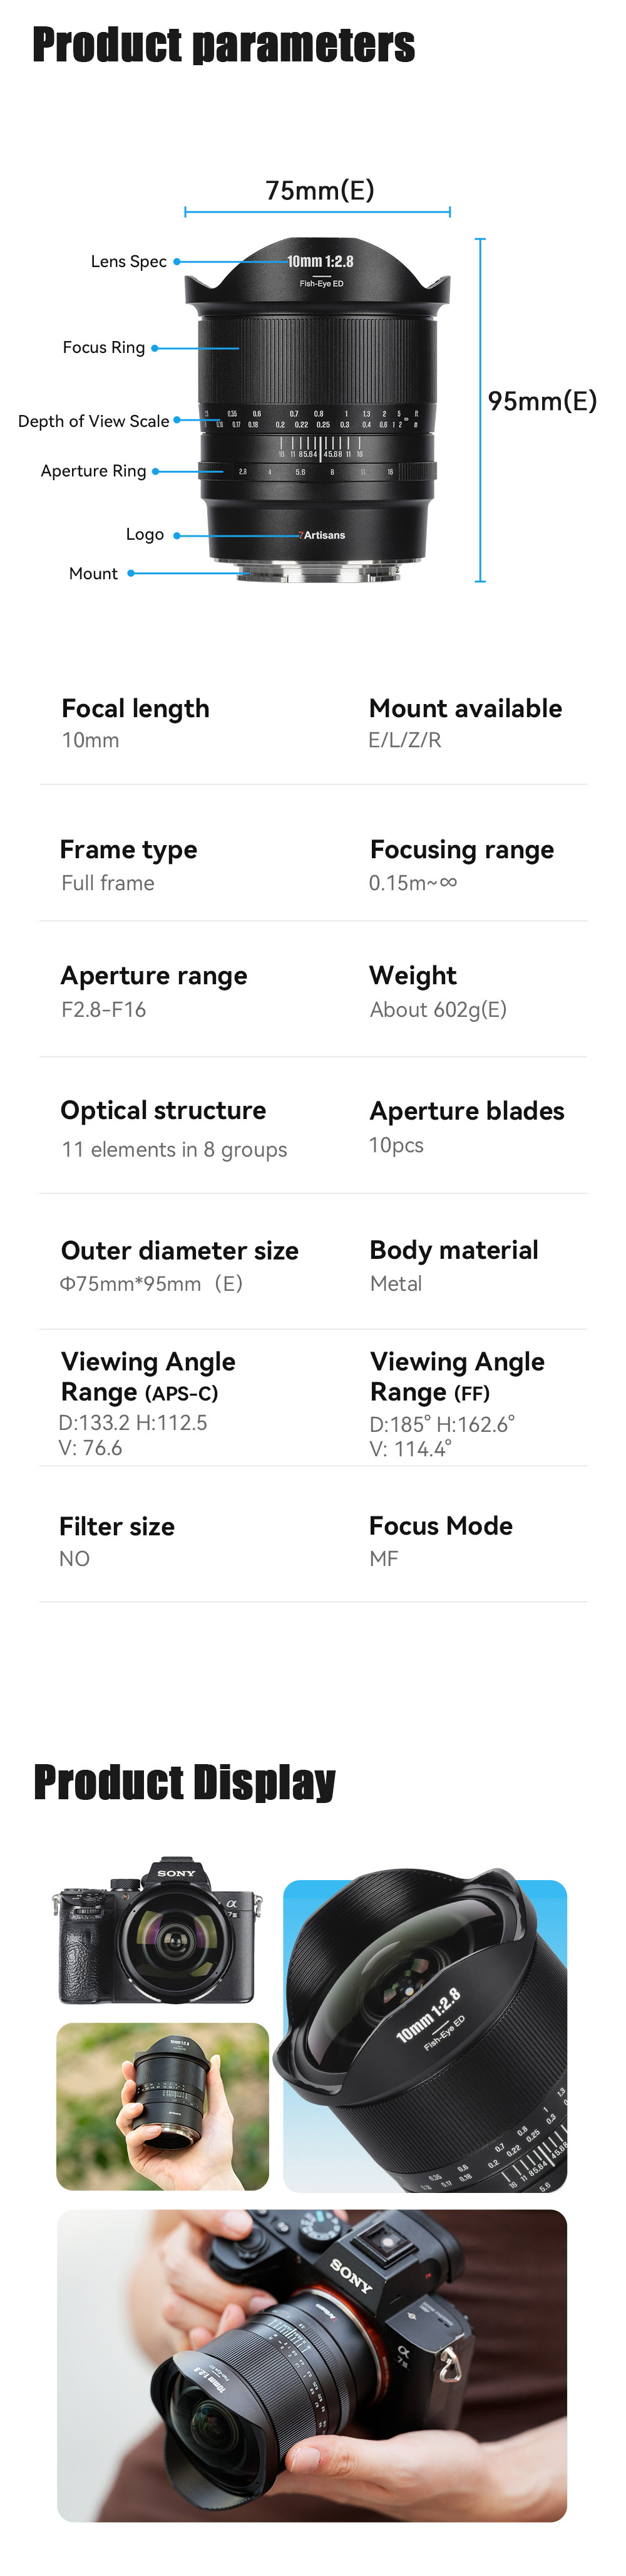The image size is (626, 2576).
Task: Open the blue background lens close-up image
Action: [424, 2036]
